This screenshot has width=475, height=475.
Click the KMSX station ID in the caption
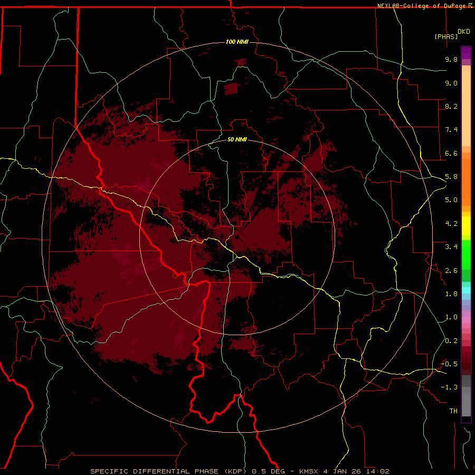310,471
